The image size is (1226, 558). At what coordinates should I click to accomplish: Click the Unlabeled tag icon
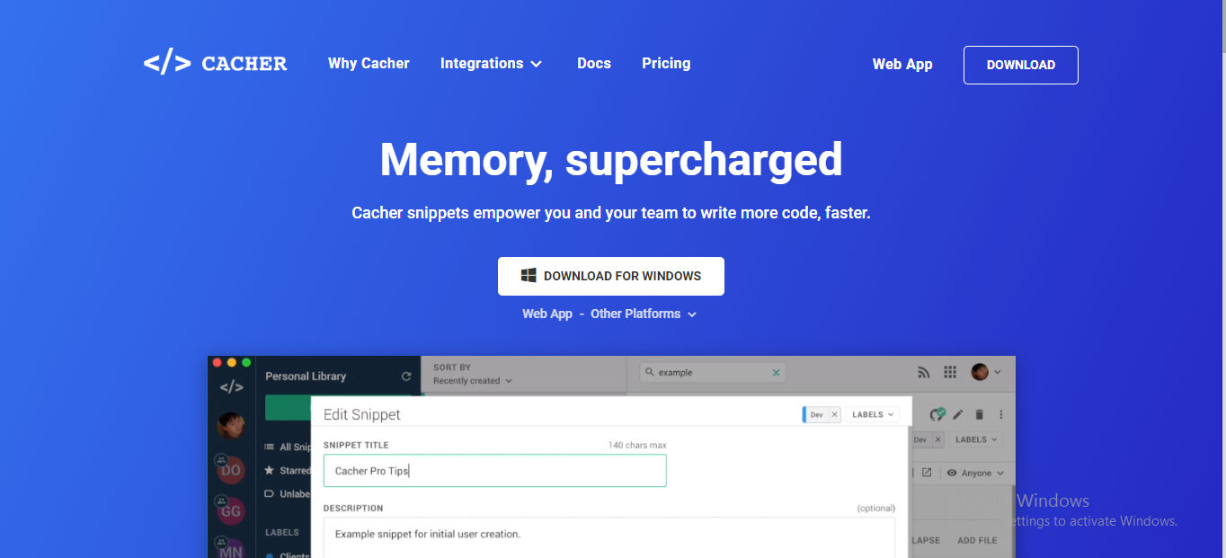270,493
